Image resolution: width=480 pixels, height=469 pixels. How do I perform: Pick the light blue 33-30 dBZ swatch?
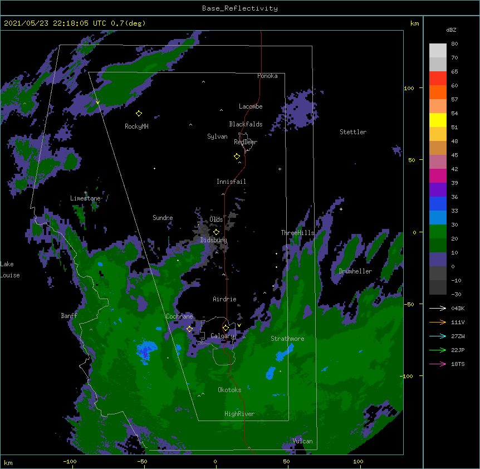[x=438, y=218]
